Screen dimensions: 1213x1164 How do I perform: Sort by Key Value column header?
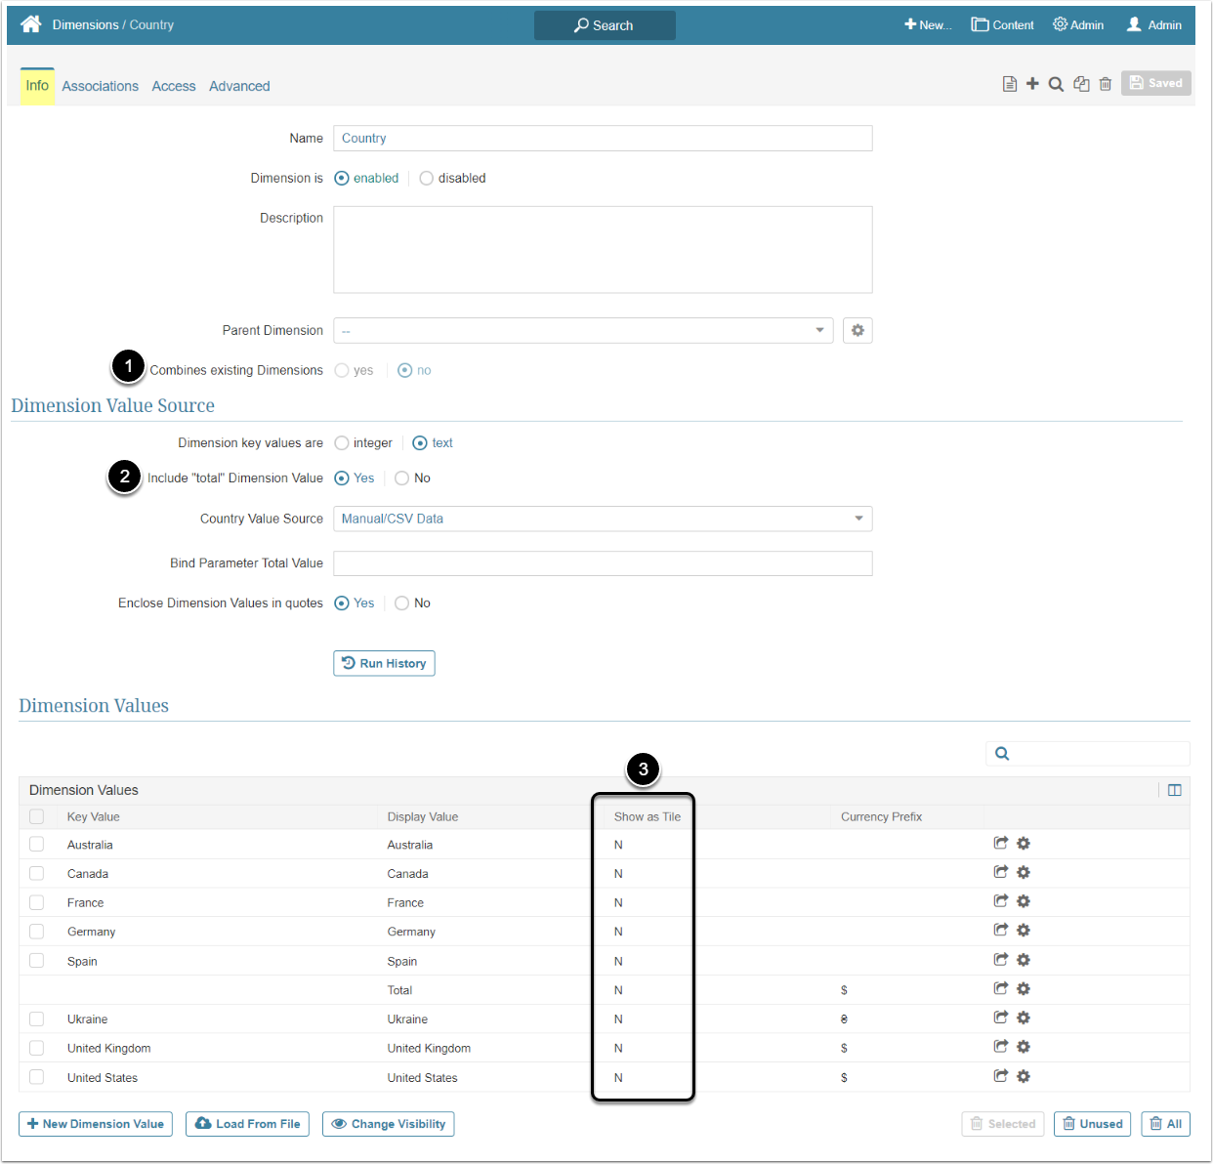point(94,816)
